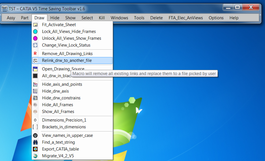Image resolution: width=265 pixels, height=161 pixels.
Task: Click the TST application icon in title bar
Action: point(5,8)
